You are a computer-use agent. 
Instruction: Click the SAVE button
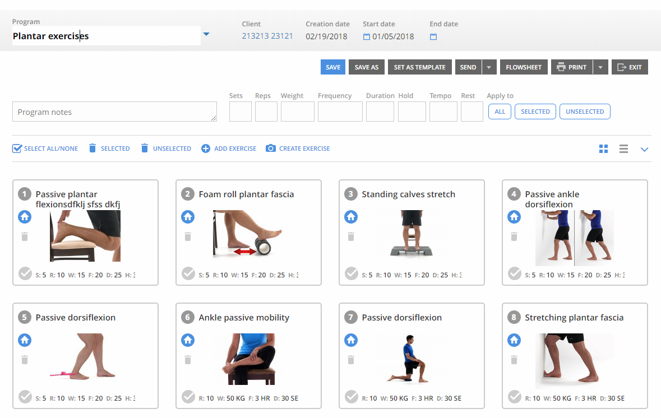(333, 67)
